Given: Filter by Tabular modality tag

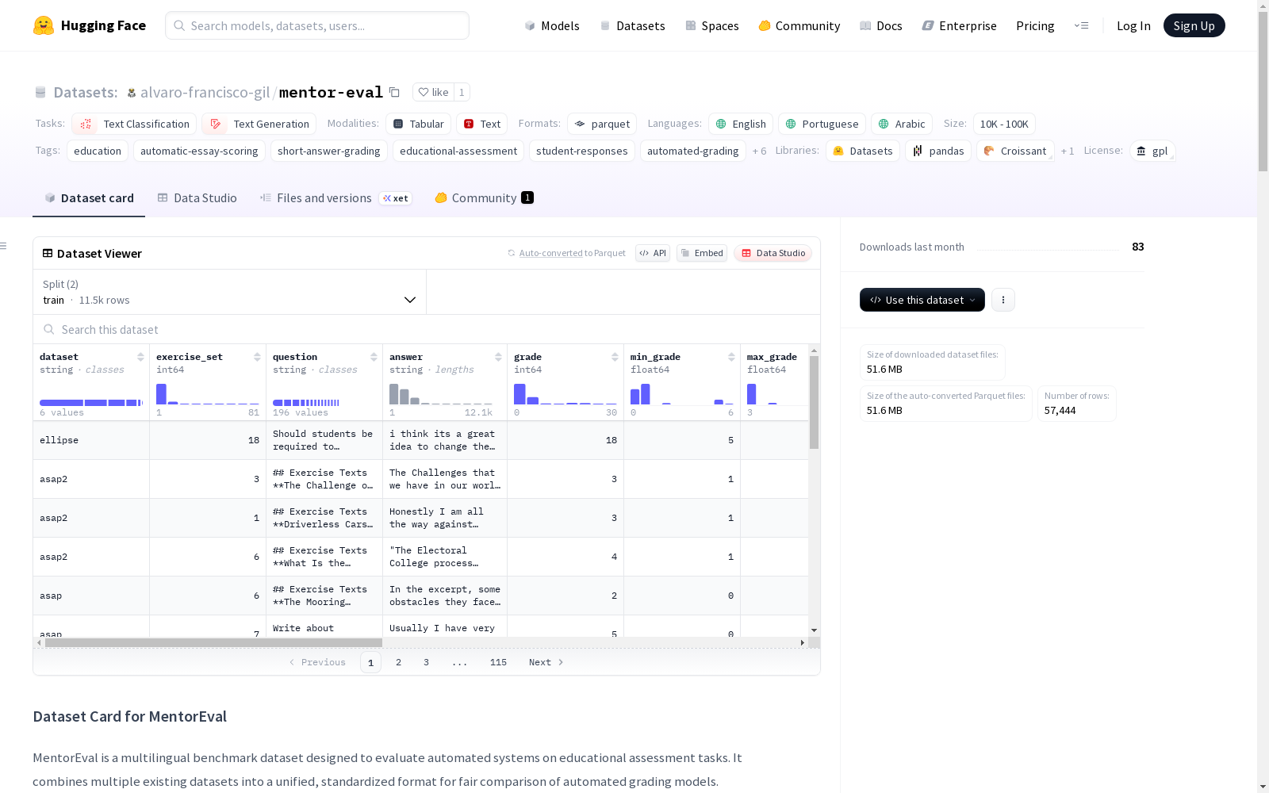Looking at the screenshot, I should click(x=418, y=124).
